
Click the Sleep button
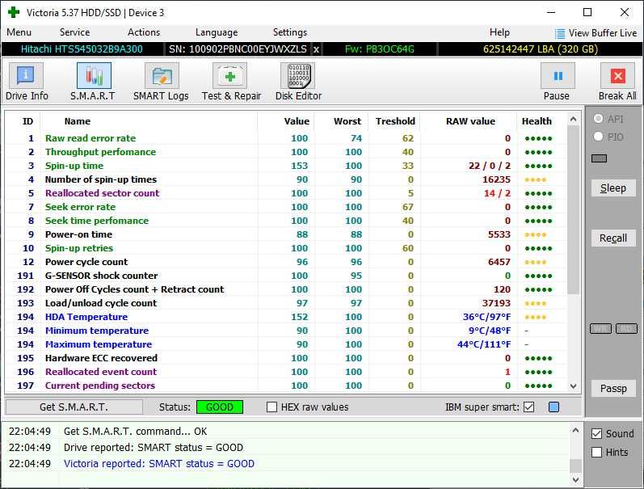click(613, 188)
